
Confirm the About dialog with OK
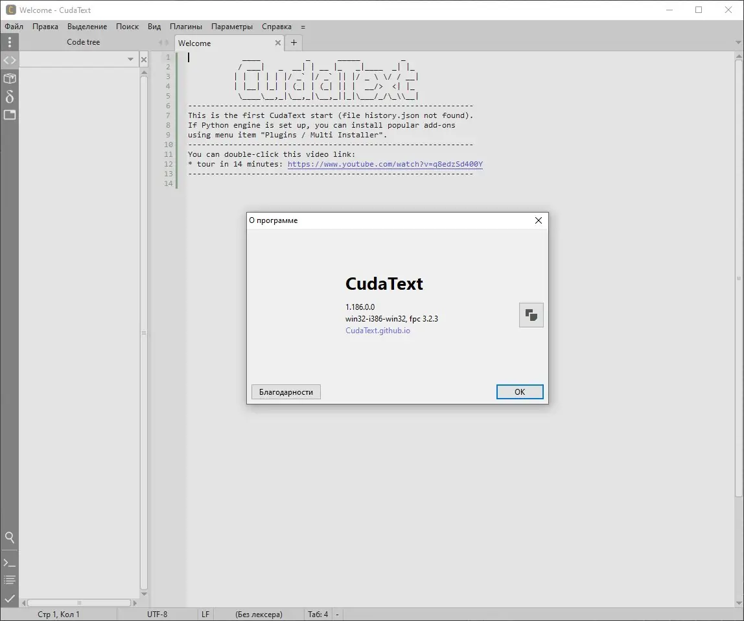coord(520,392)
